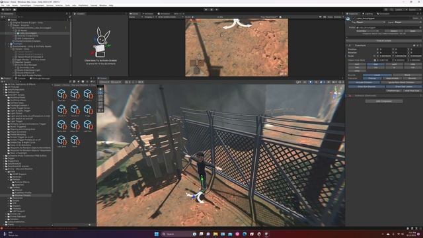Image resolution: width=423 pixels, height=238 pixels.
Task: Click the prefab Open button in Inspector
Action: pyautogui.click(x=412, y=31)
